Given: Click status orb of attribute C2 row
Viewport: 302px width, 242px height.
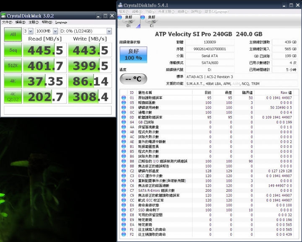Looking at the screenshot, I should tap(124, 171).
